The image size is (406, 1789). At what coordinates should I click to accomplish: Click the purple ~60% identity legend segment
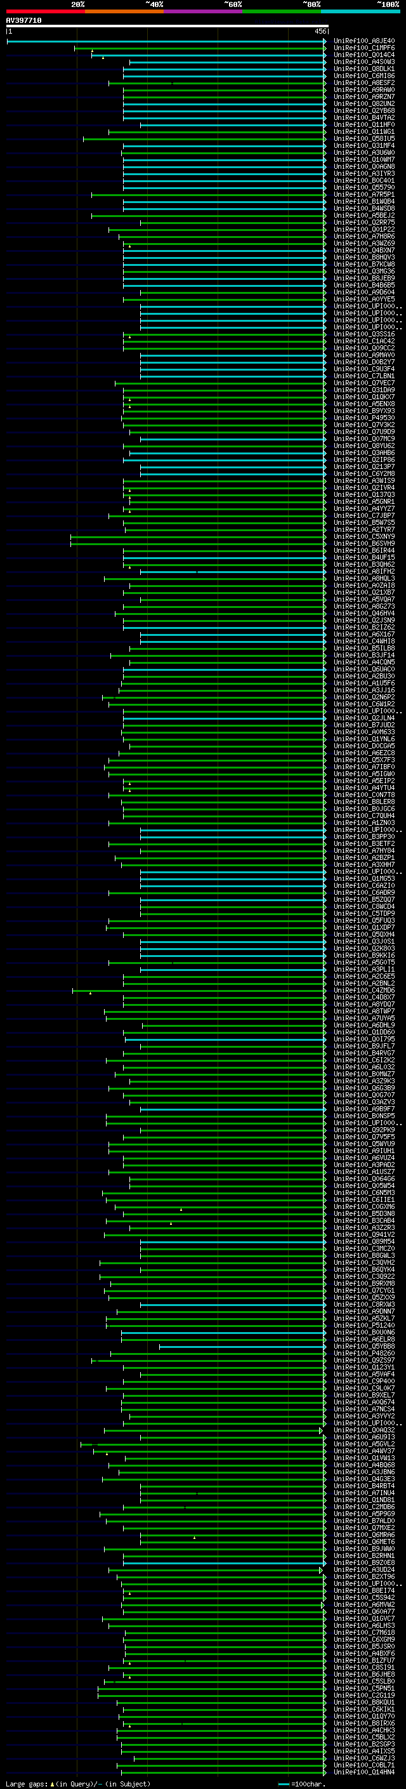(x=202, y=11)
